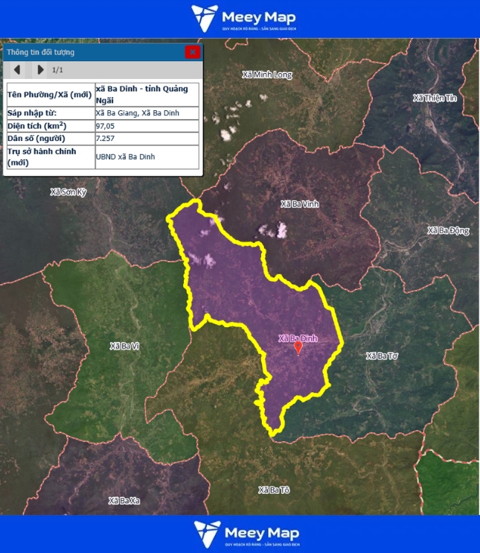Click the Thông tin đối tượng title bar
The image size is (480, 553).
pos(89,52)
